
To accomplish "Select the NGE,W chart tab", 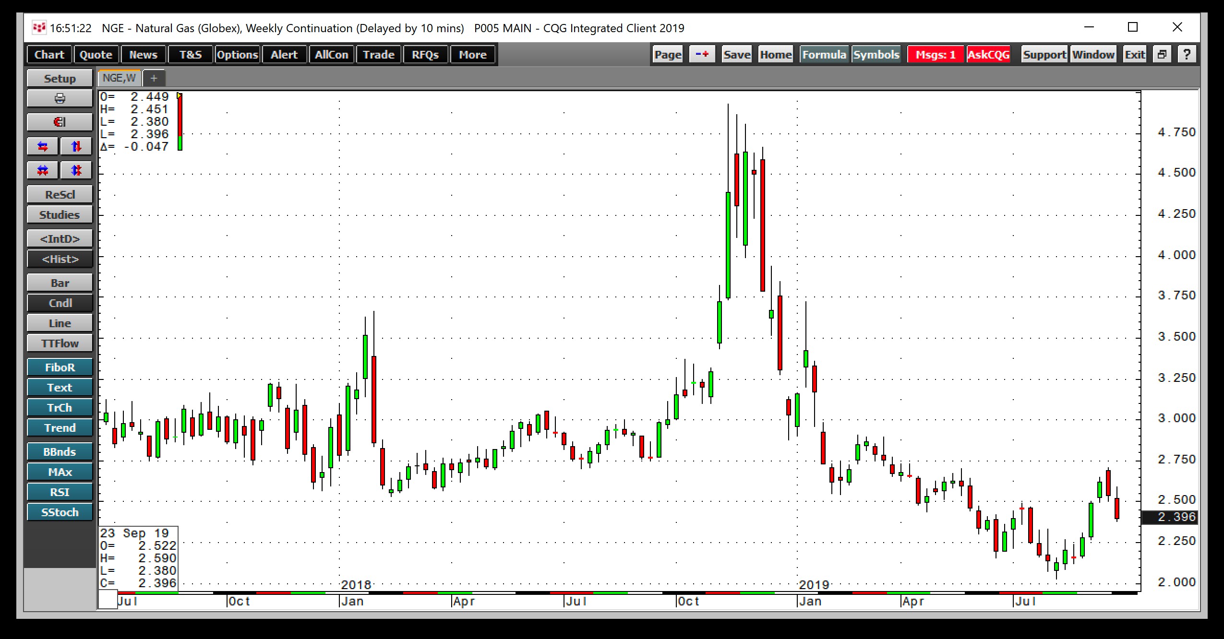I will [x=119, y=78].
